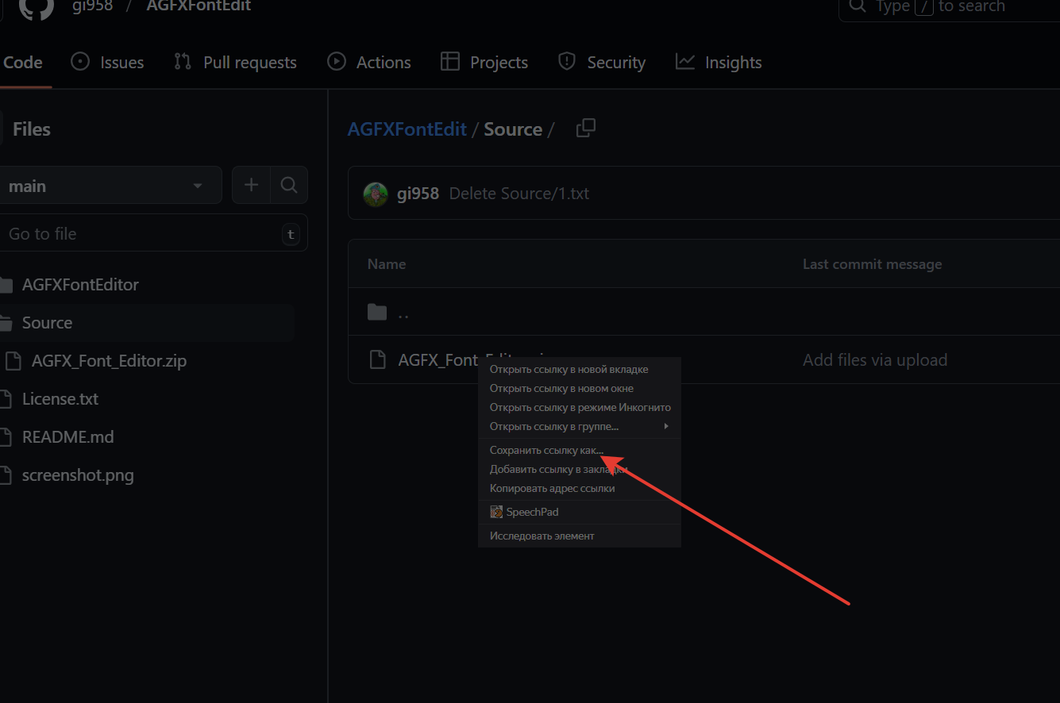Click the plus add file button
The width and height of the screenshot is (1060, 703).
251,186
